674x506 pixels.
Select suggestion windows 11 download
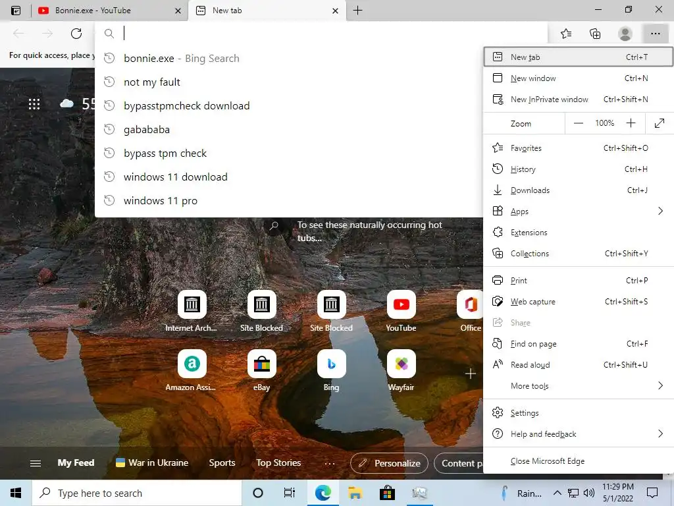click(x=289, y=177)
